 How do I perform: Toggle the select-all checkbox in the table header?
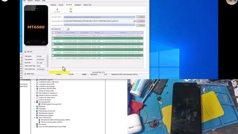(x=54, y=32)
